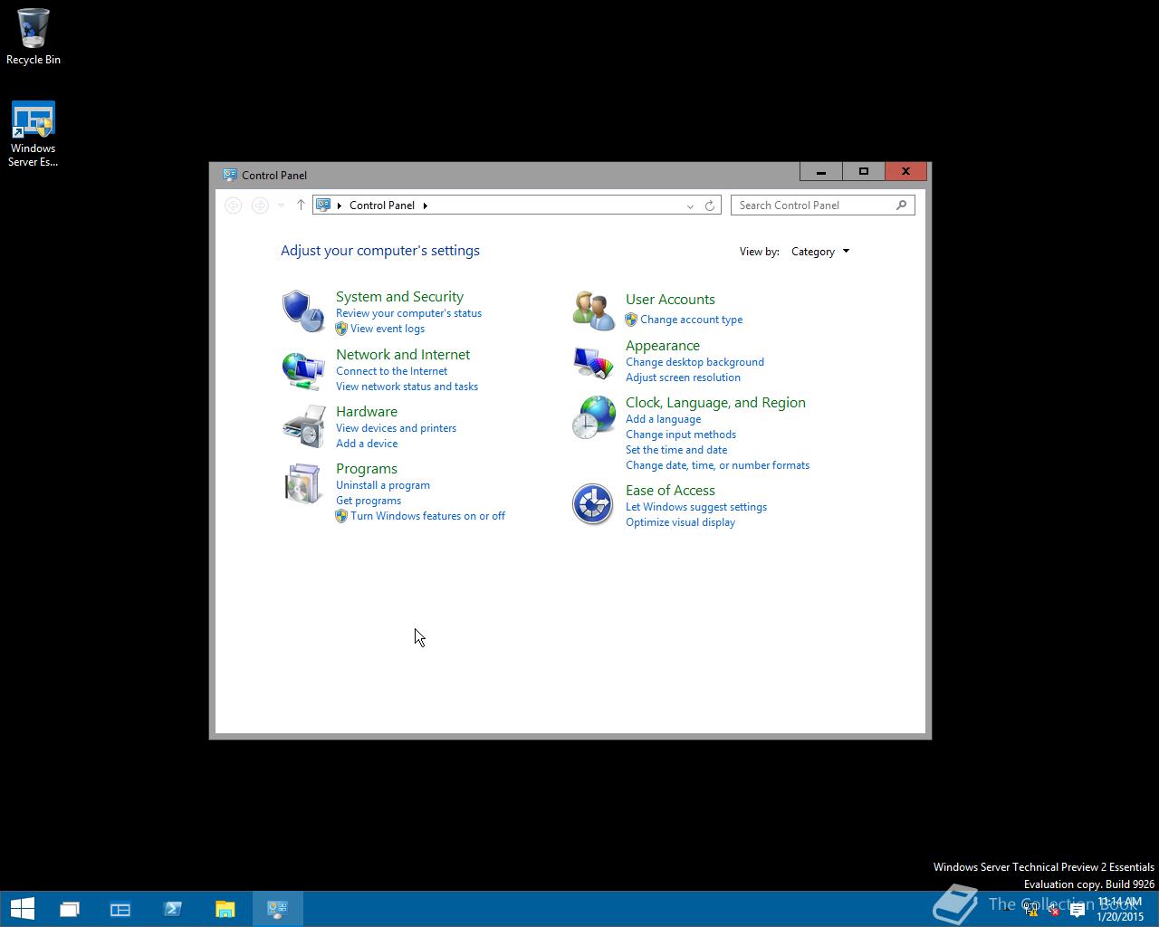Open the User Accounts people icon
The height and width of the screenshot is (927, 1159).
(x=593, y=311)
